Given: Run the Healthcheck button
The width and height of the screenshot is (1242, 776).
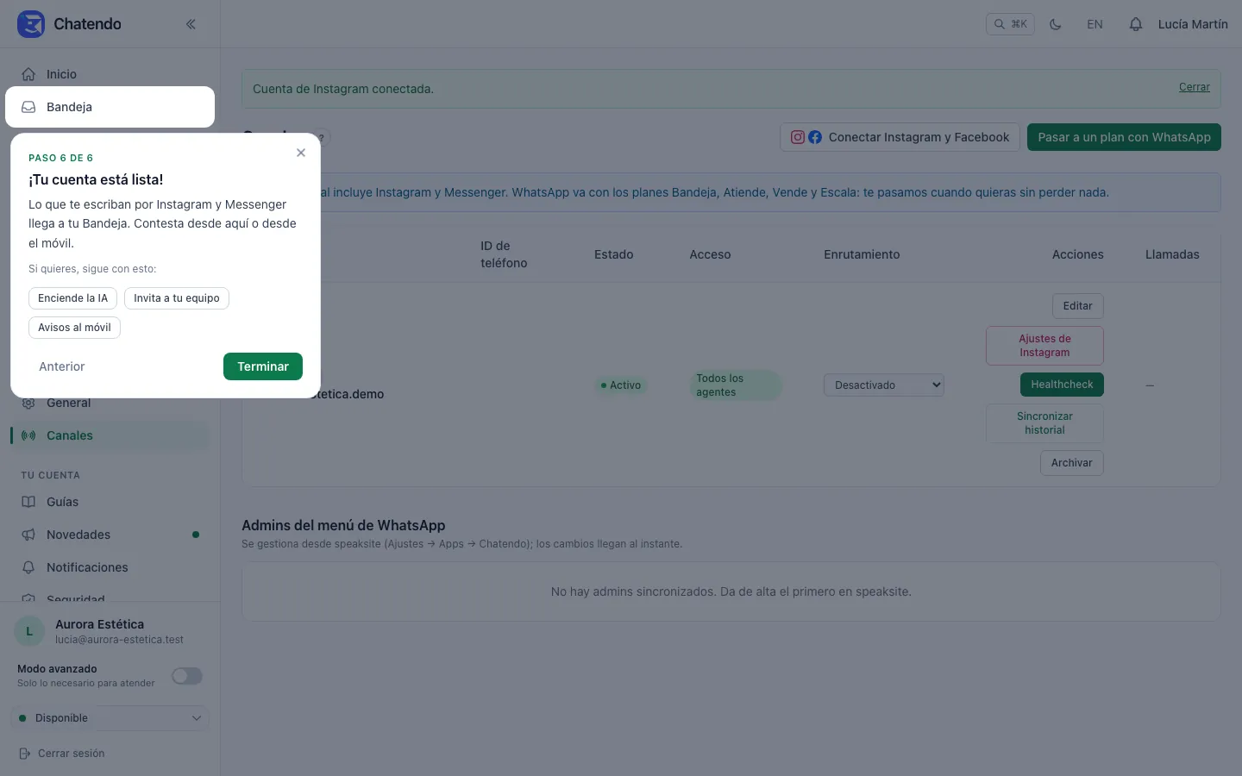Looking at the screenshot, I should pyautogui.click(x=1062, y=385).
